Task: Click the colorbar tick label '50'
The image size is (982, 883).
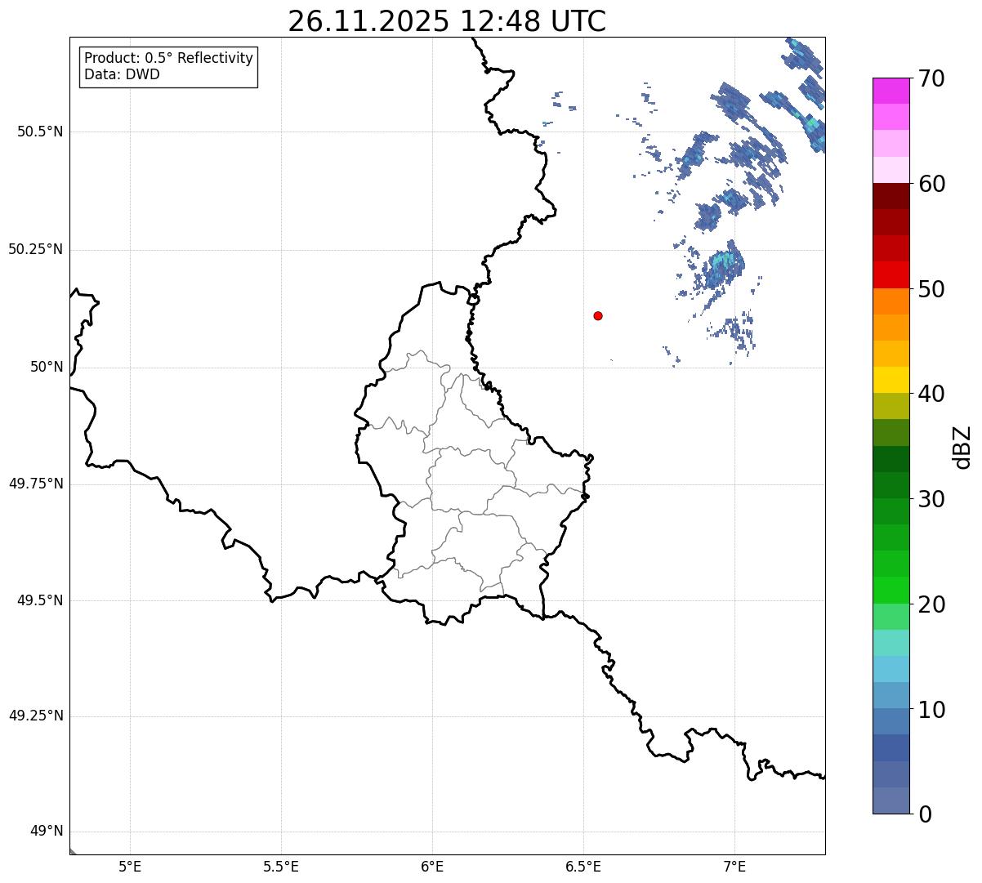Action: coord(931,289)
